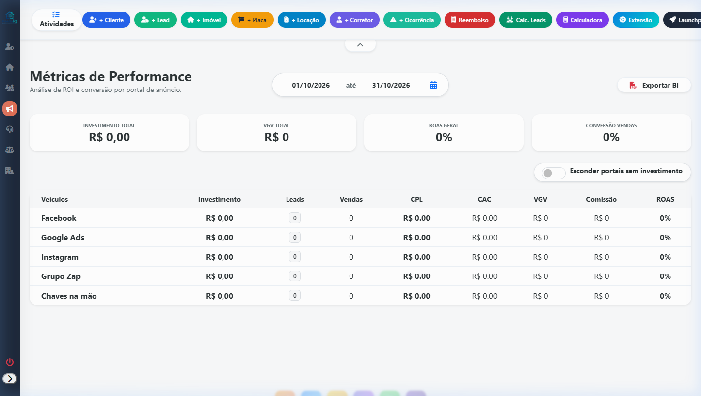Screen dimensions: 701x396
Task: Click the + Ocorrência button
Action: 412,20
